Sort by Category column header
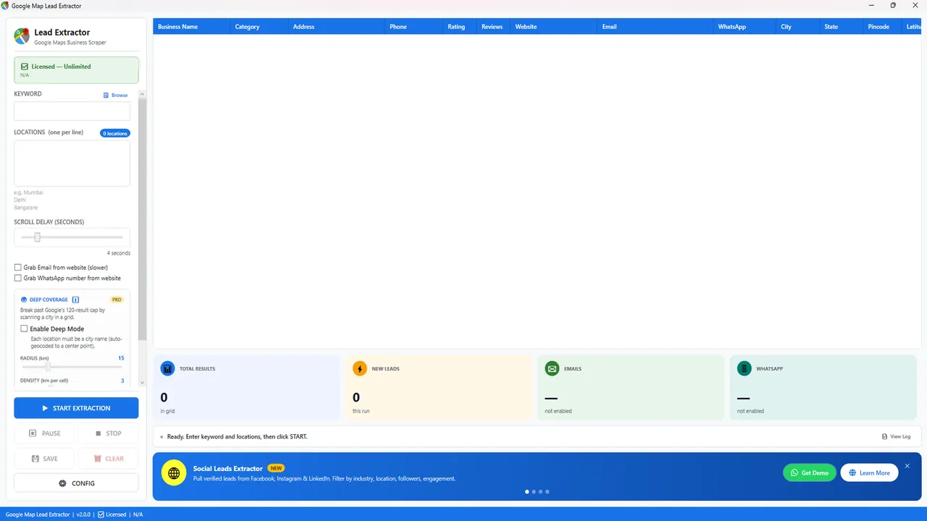The height and width of the screenshot is (521, 927). pyautogui.click(x=259, y=27)
